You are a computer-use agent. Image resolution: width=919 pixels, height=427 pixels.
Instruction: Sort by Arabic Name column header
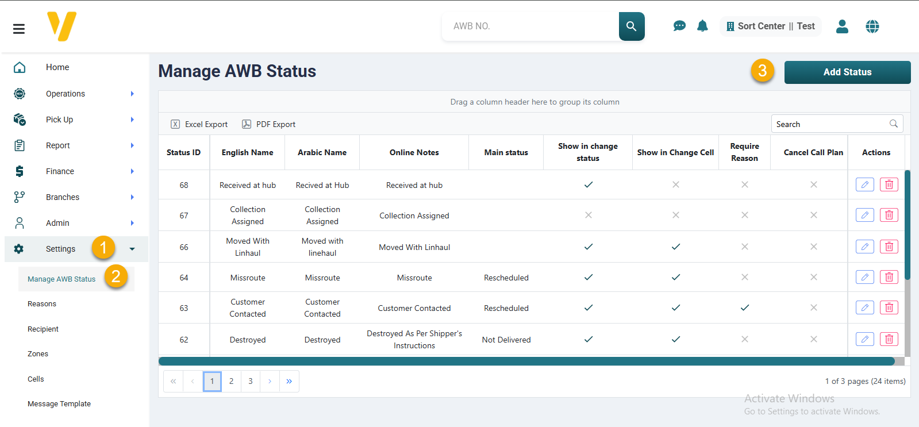point(322,152)
